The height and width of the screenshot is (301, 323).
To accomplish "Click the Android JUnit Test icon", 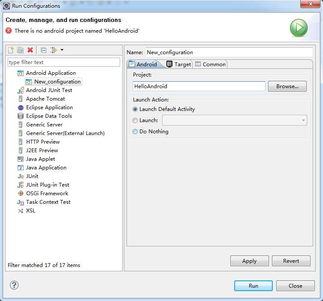I will coord(21,90).
